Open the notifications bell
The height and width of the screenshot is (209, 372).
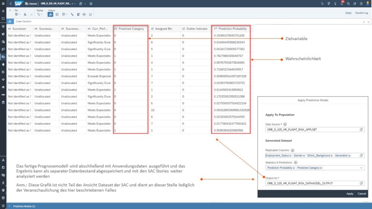(x=341, y=3)
